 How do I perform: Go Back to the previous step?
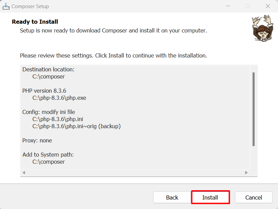[x=172, y=197]
